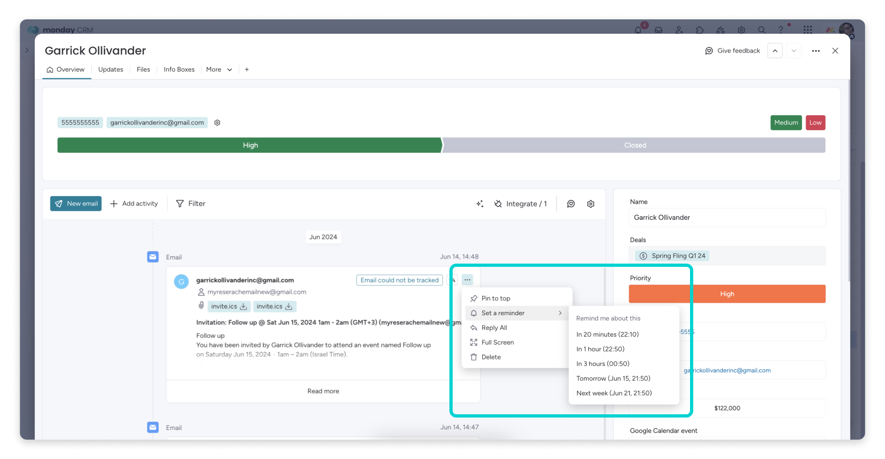Click the AI sparkle icon

tap(480, 204)
